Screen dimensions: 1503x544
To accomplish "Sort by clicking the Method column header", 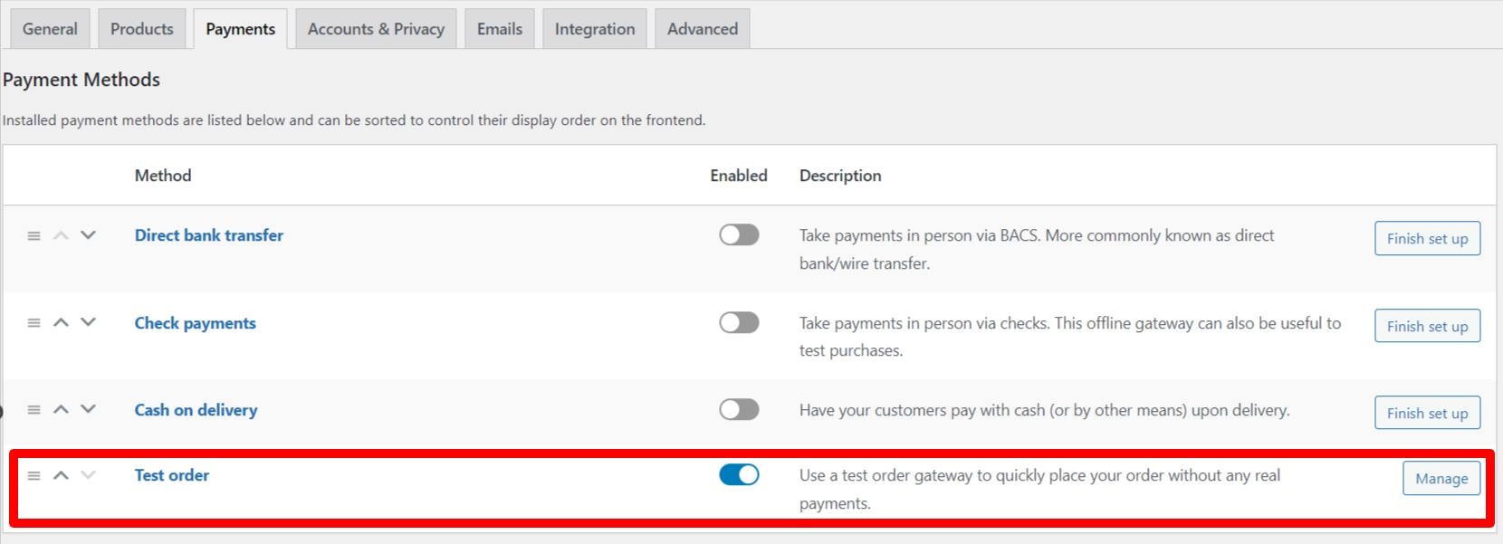I will click(162, 175).
